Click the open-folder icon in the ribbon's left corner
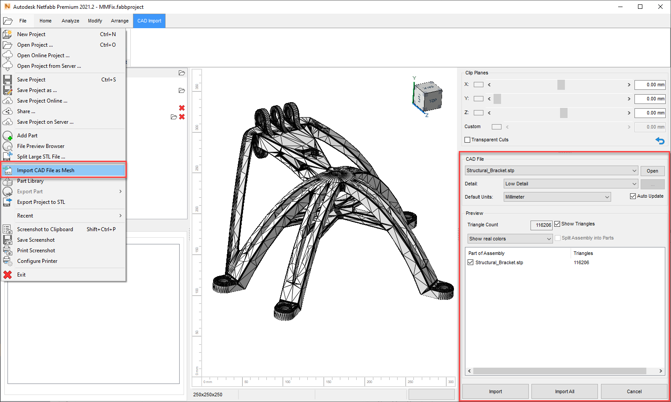The image size is (671, 402). coord(7,21)
